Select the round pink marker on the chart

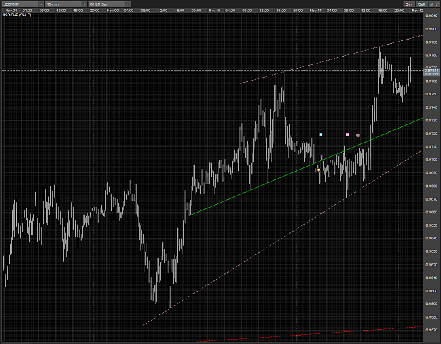[x=358, y=136]
